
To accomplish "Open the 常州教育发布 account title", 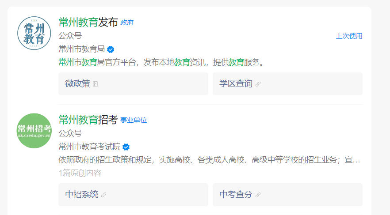I will click(88, 23).
